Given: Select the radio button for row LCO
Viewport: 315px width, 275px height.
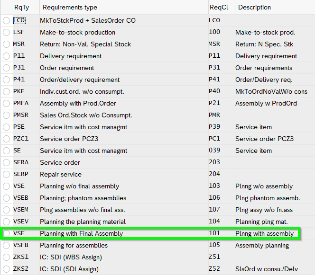Looking at the screenshot, I should tap(6, 20).
